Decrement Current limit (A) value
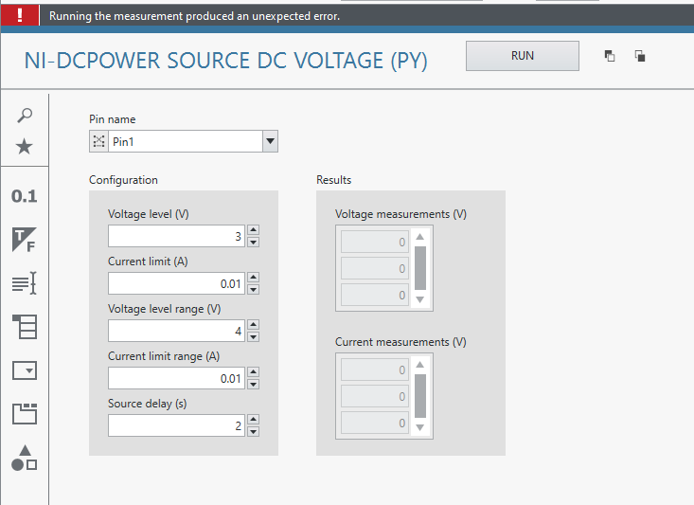This screenshot has height=505, width=694. tap(253, 289)
